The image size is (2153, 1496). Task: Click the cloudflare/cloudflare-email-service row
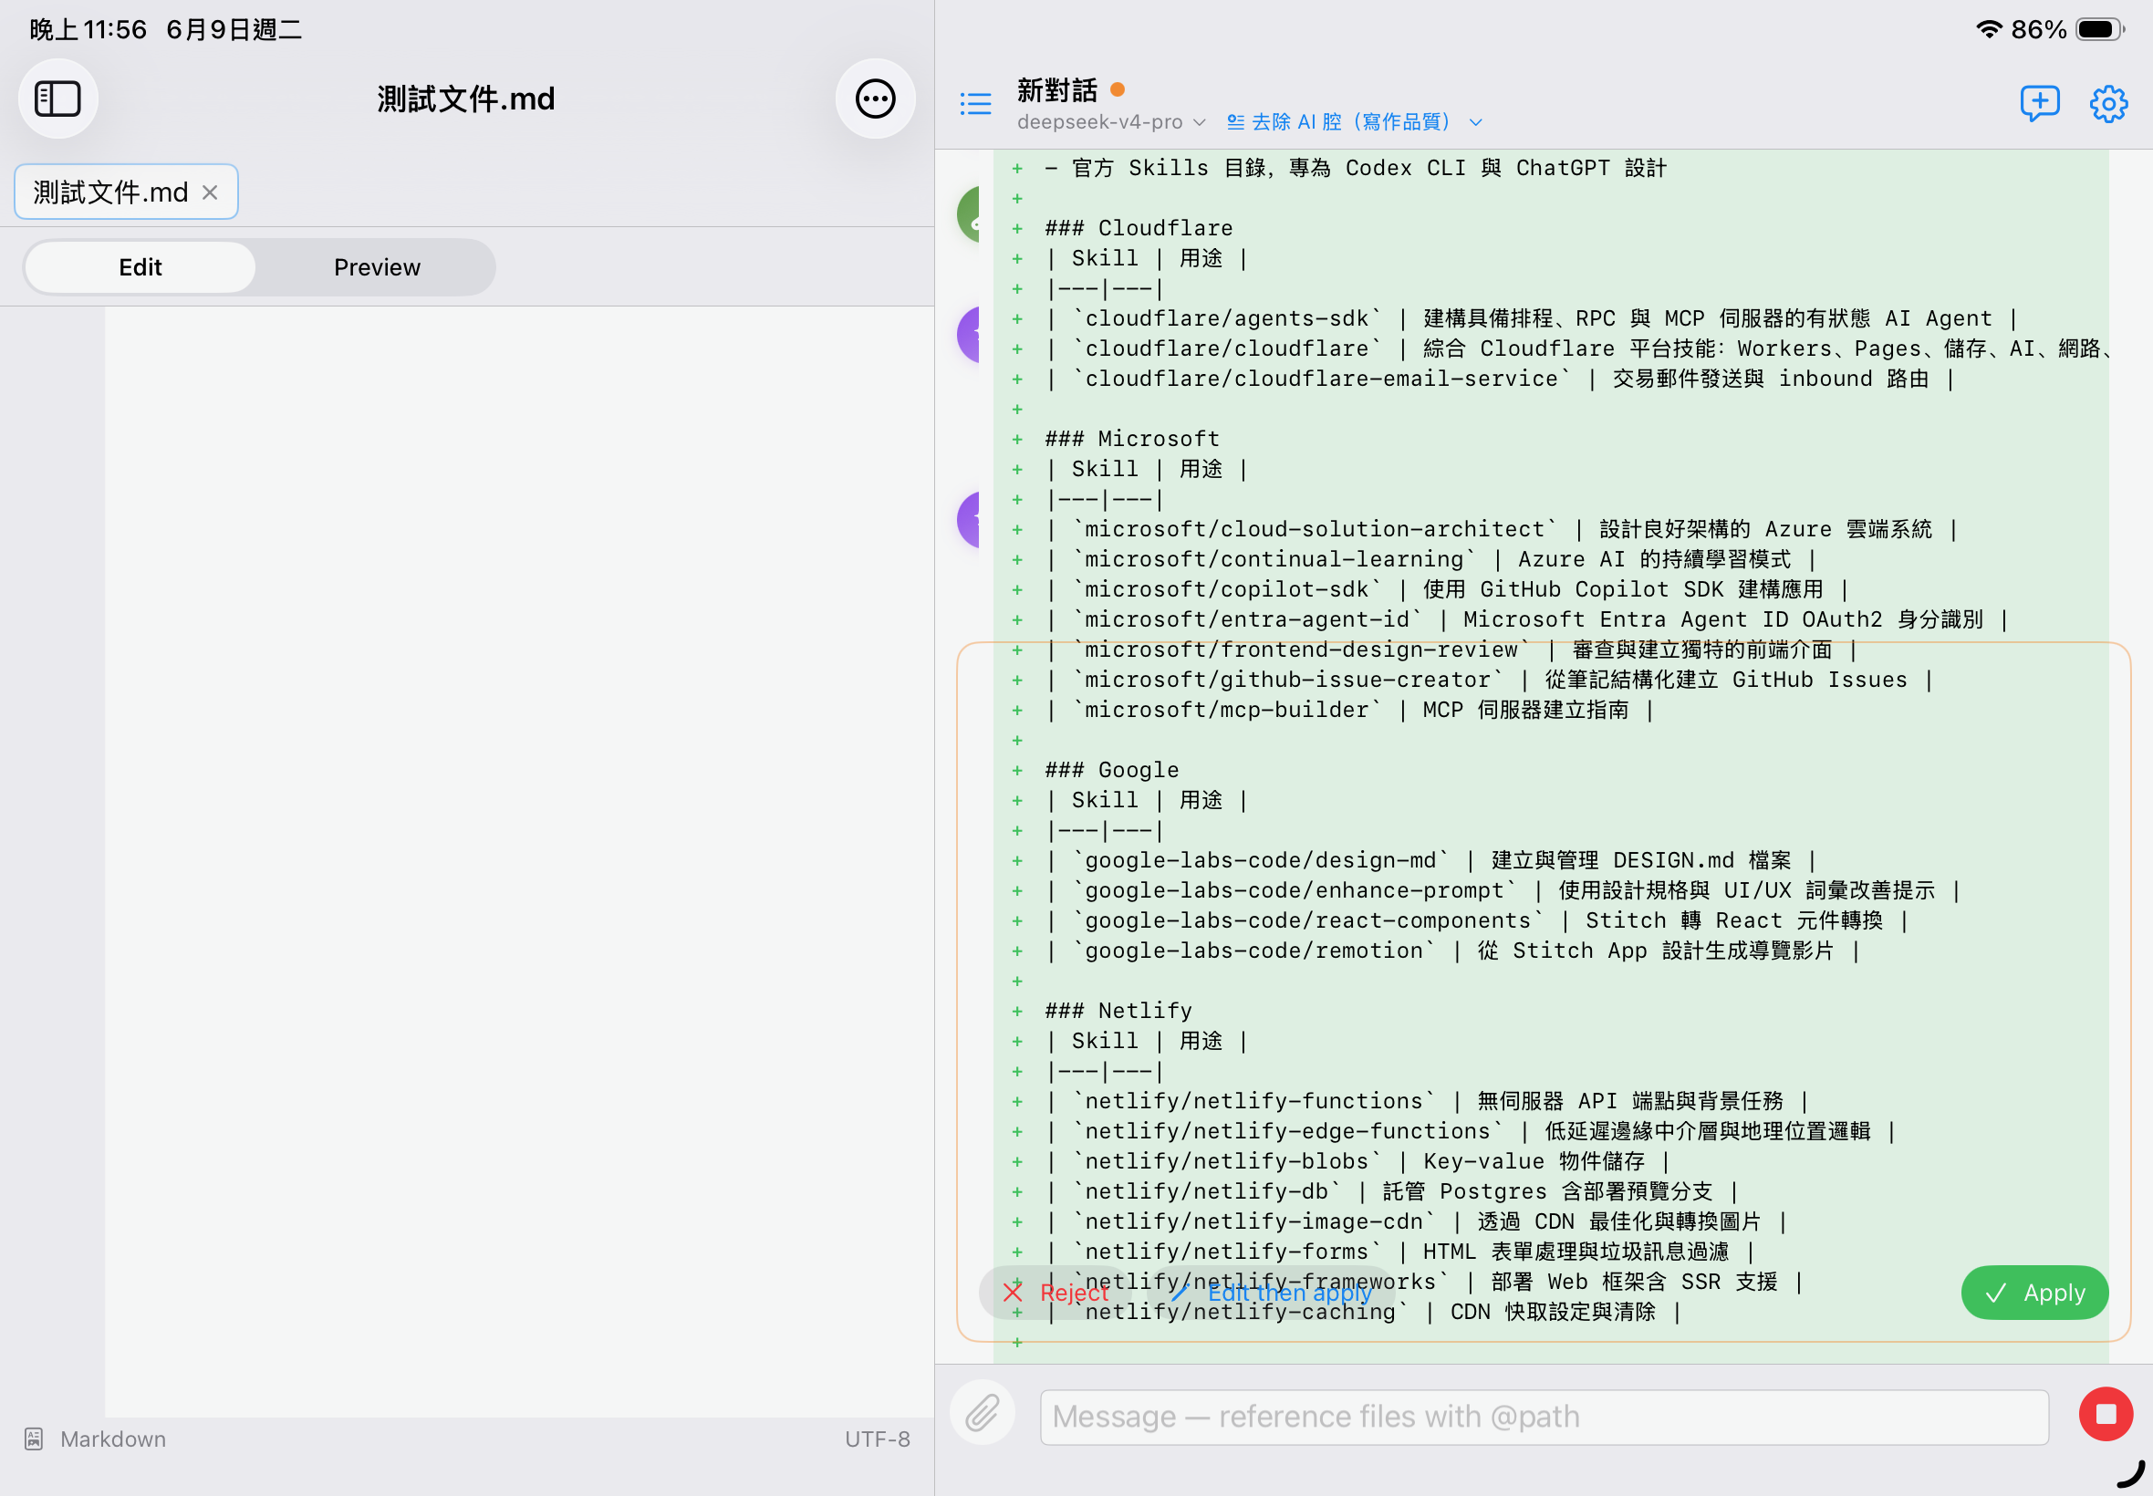point(1500,379)
